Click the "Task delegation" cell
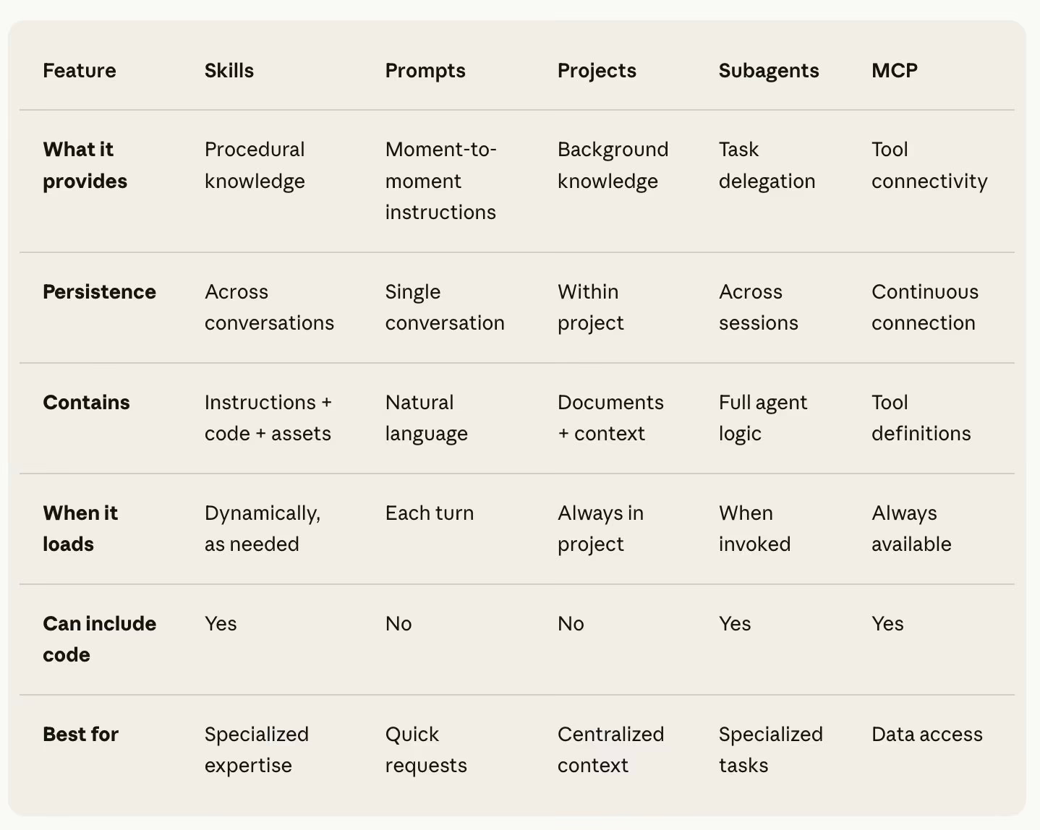 767,165
